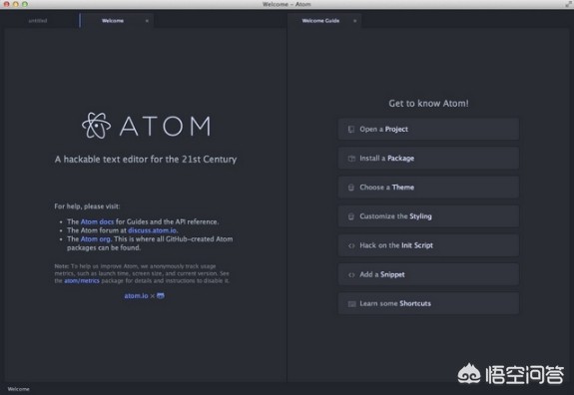Click the GitHub octocat icon next to atom.io
Viewport: 574px width, 395px height.
(161, 295)
